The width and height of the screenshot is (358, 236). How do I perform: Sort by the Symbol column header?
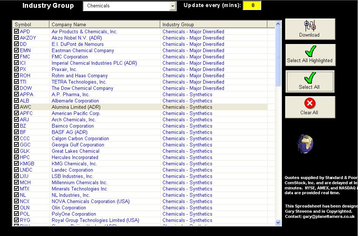pos(31,25)
